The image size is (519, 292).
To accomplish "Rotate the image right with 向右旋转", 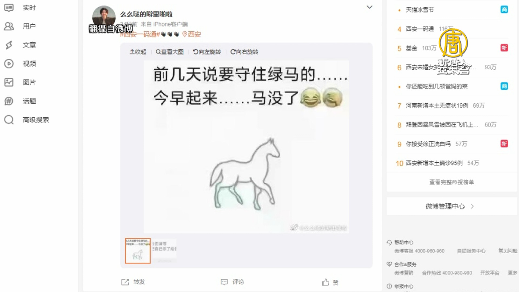I will 244,52.
